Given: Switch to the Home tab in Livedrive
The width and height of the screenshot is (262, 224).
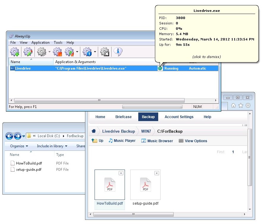Looking at the screenshot, I should point(100,117).
